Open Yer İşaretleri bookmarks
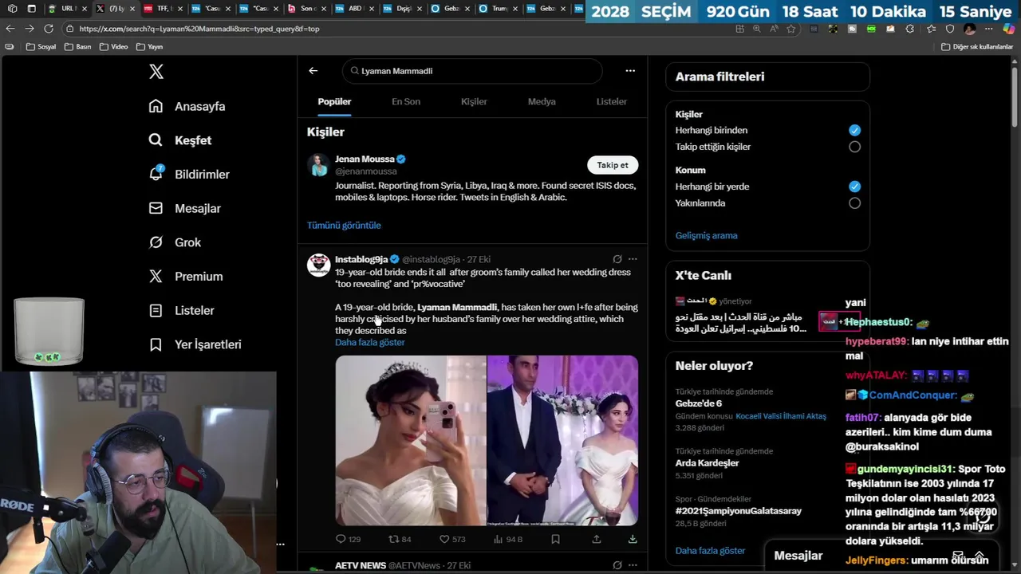The height and width of the screenshot is (574, 1021). (195, 344)
